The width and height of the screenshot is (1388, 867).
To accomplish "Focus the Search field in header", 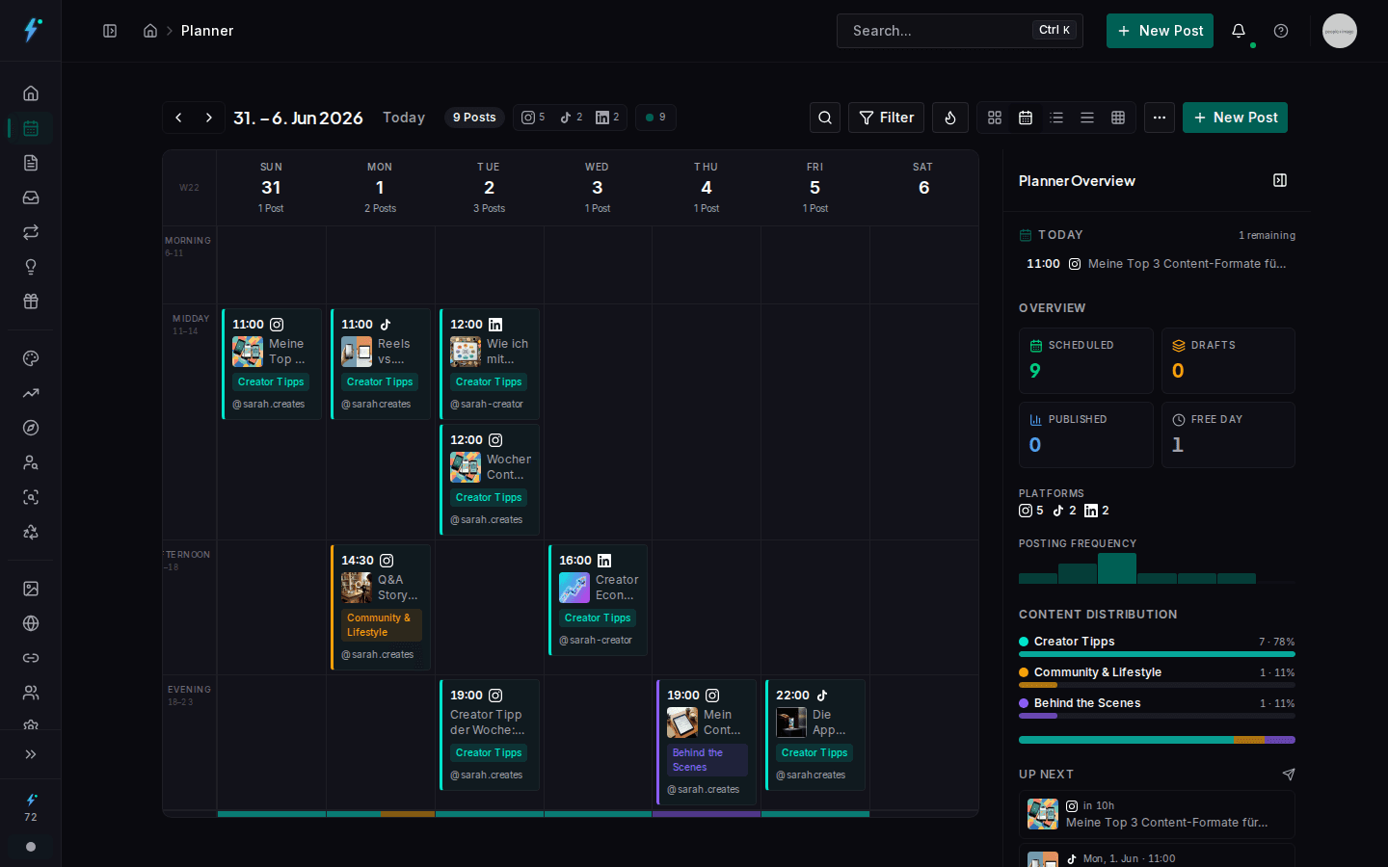I will click(960, 31).
